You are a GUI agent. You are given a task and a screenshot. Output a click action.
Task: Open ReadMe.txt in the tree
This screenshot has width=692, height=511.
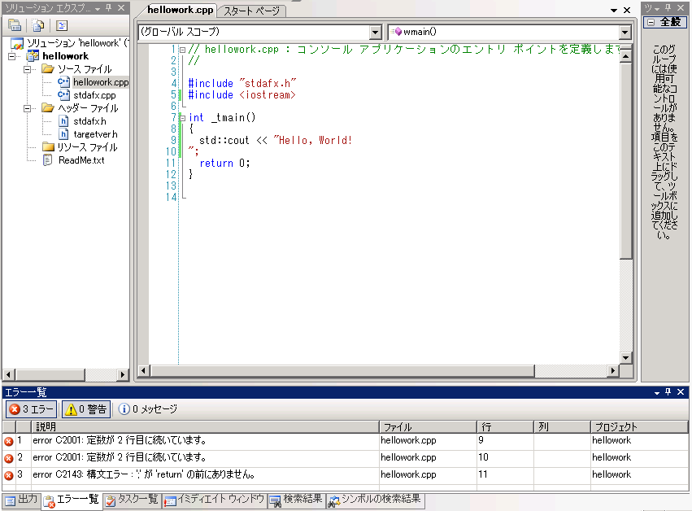click(x=81, y=160)
